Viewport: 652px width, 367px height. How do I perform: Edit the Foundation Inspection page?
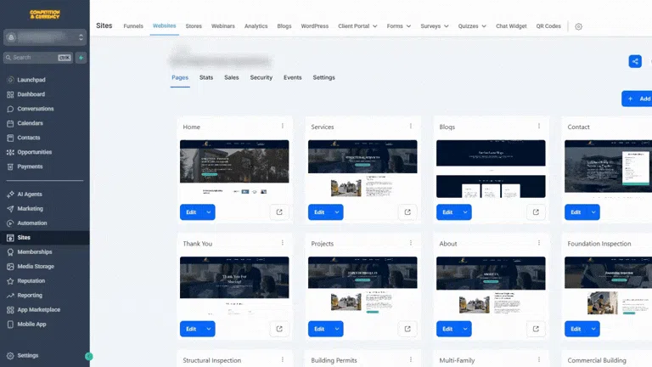(576, 329)
